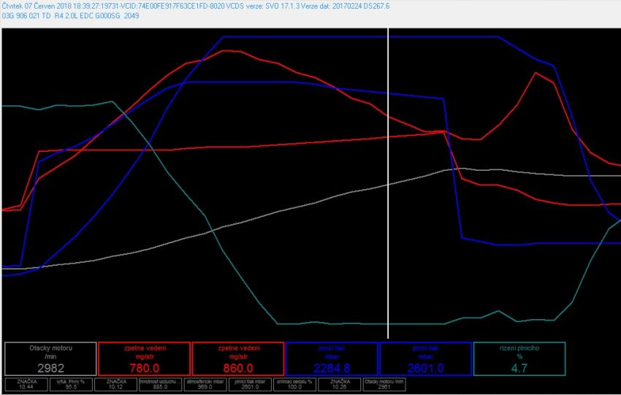The image size is (621, 395).
Task: Click the small atmosfericky mbar 969.0 field
Action: pyautogui.click(x=206, y=384)
